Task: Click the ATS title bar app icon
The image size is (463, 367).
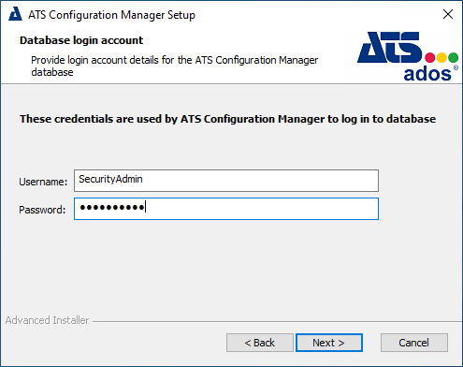Action: point(15,14)
